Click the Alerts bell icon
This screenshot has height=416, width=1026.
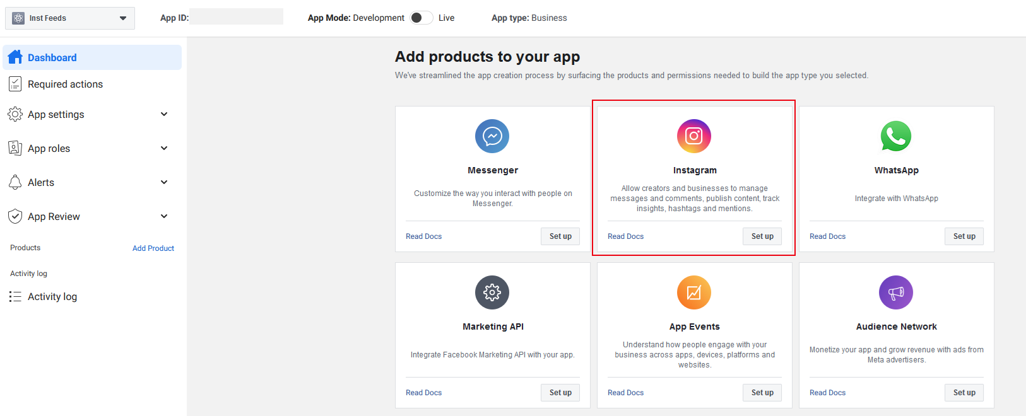click(15, 182)
